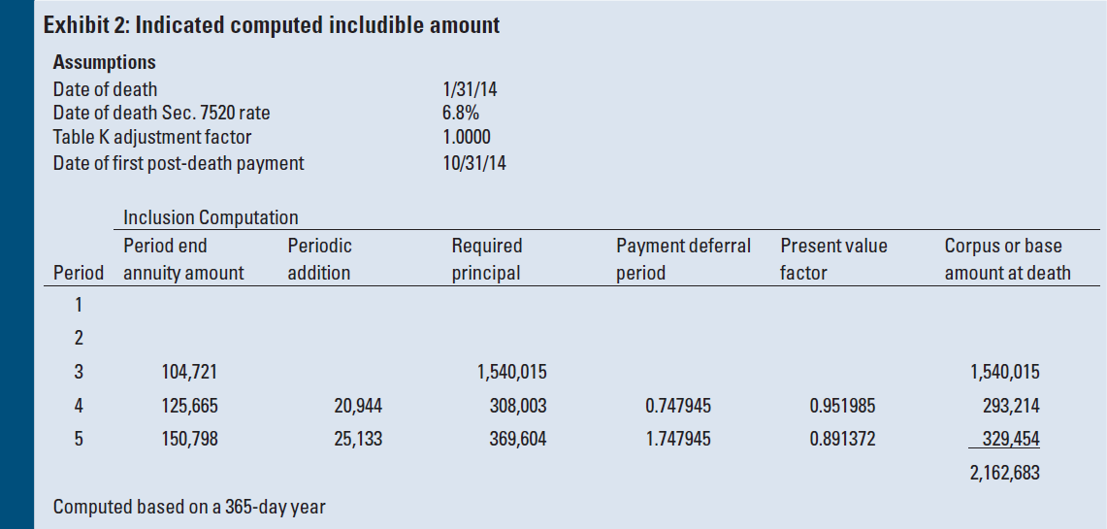Select the Payment deferral period column header

pos(683,259)
